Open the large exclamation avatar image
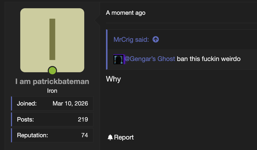 tap(52, 40)
